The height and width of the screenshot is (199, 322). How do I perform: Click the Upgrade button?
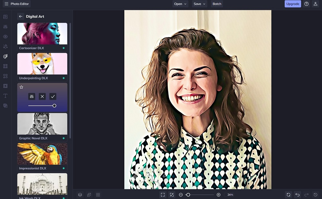click(x=293, y=4)
